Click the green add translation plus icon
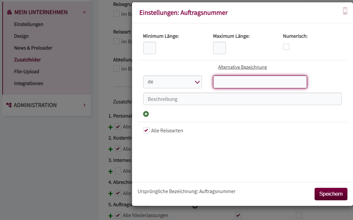This screenshot has width=353, height=220. point(146,114)
